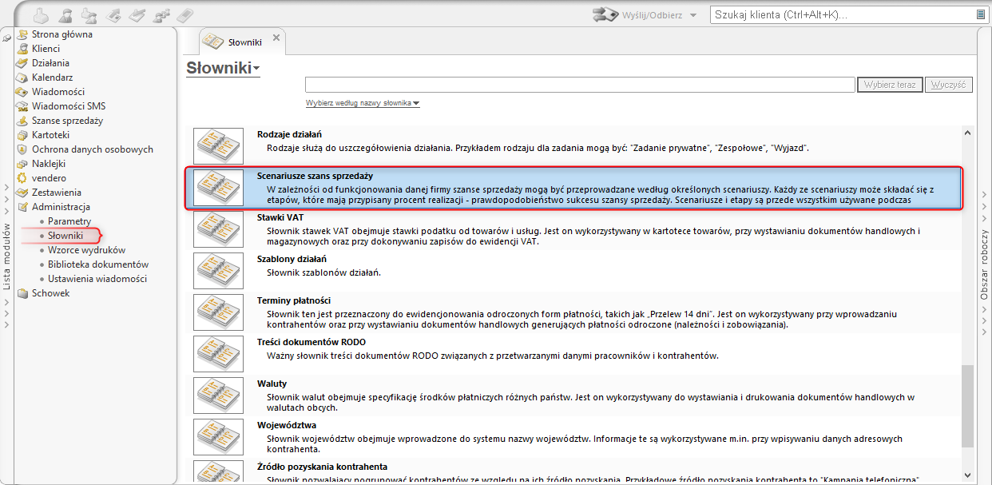The width and height of the screenshot is (992, 485).
Task: Click the Klienci module icon
Action: pyautogui.click(x=22, y=49)
